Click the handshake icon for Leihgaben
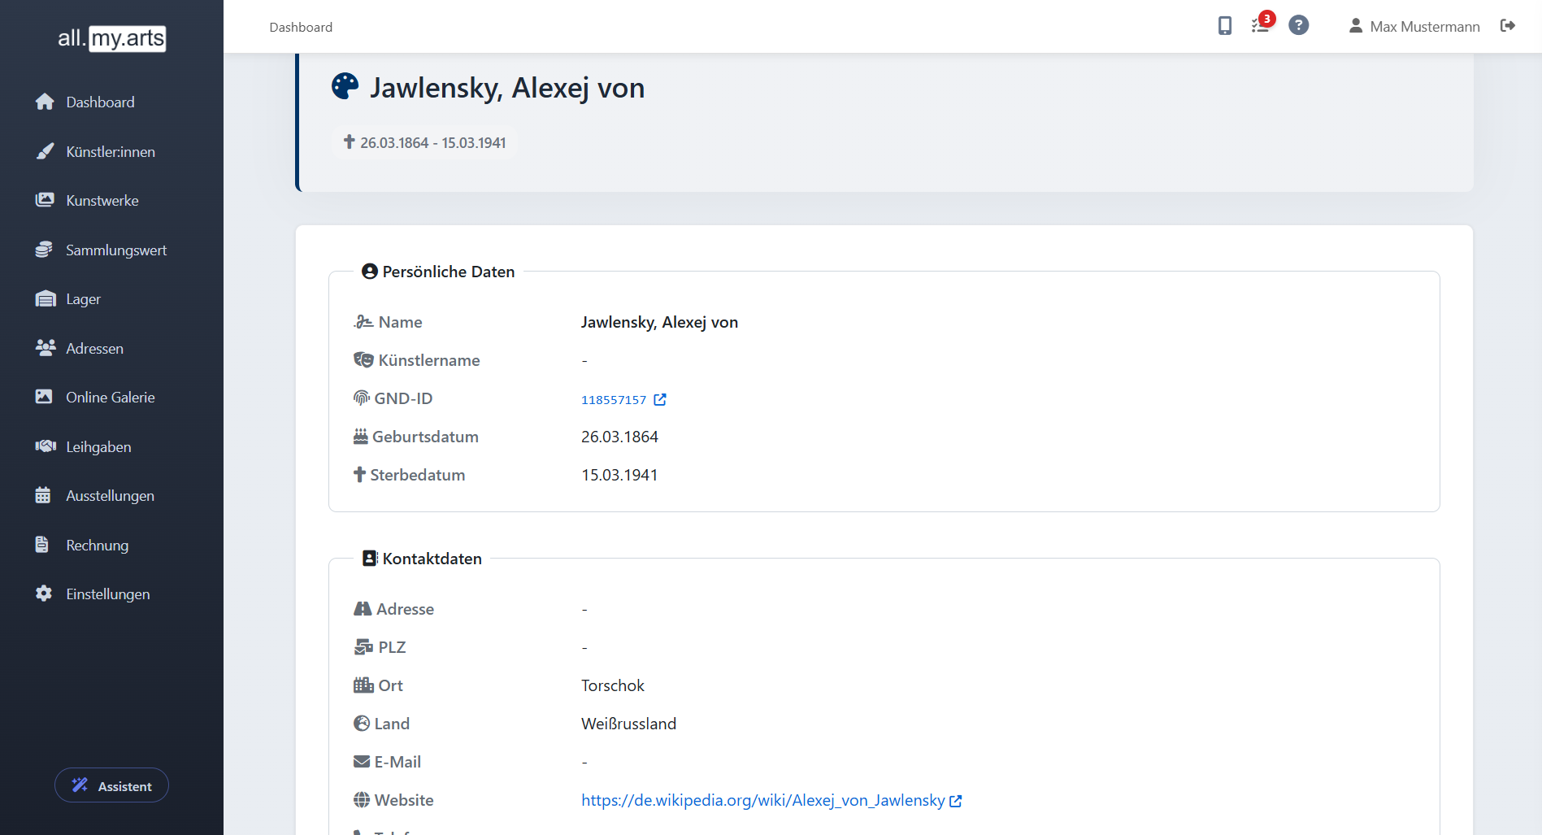 tap(46, 446)
